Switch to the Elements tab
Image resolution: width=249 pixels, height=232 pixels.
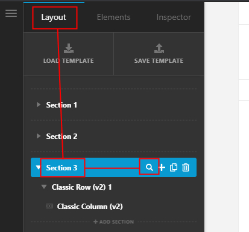(113, 18)
